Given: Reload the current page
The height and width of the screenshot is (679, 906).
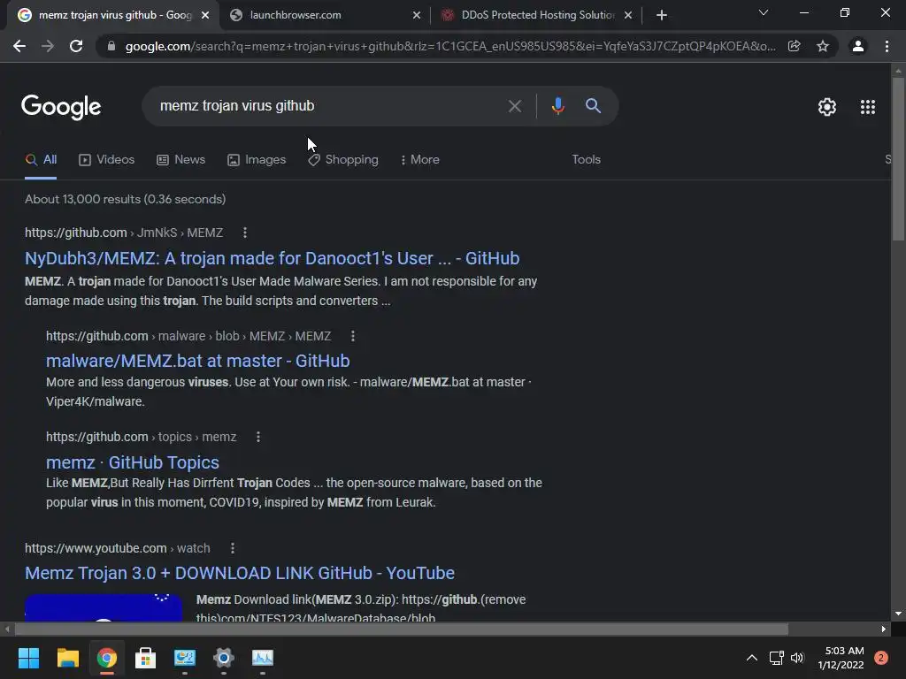Looking at the screenshot, I should pos(76,46).
